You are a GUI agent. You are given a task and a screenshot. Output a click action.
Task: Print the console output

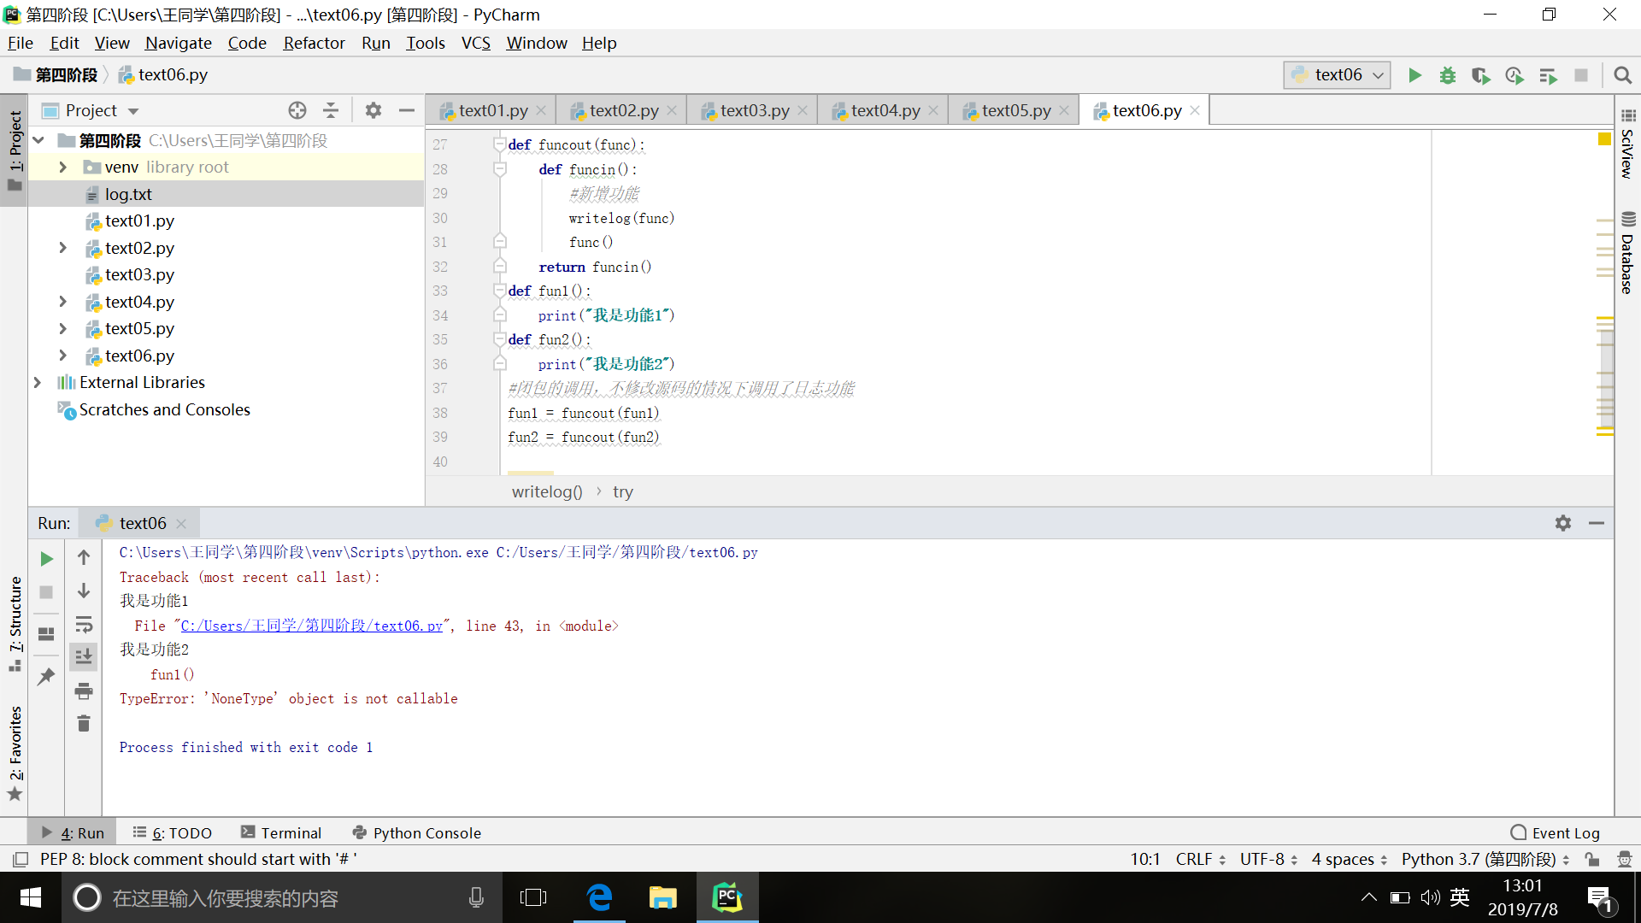coord(84,691)
